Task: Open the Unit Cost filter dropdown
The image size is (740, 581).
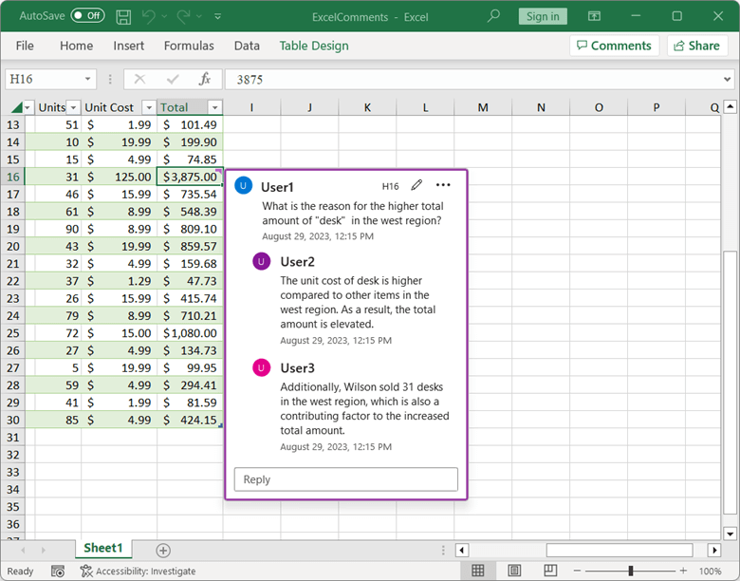Action: 149,107
